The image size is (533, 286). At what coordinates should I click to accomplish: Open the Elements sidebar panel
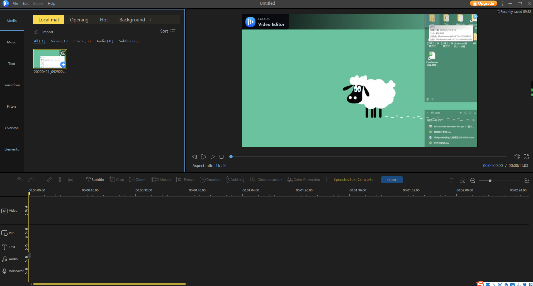click(12, 149)
